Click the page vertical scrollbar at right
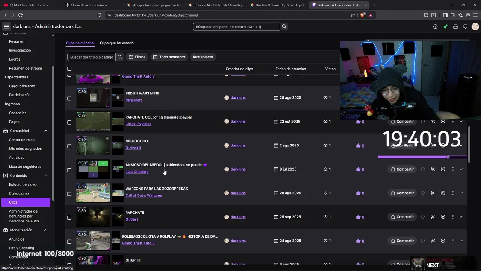This screenshot has height=271, width=481. (x=469, y=144)
